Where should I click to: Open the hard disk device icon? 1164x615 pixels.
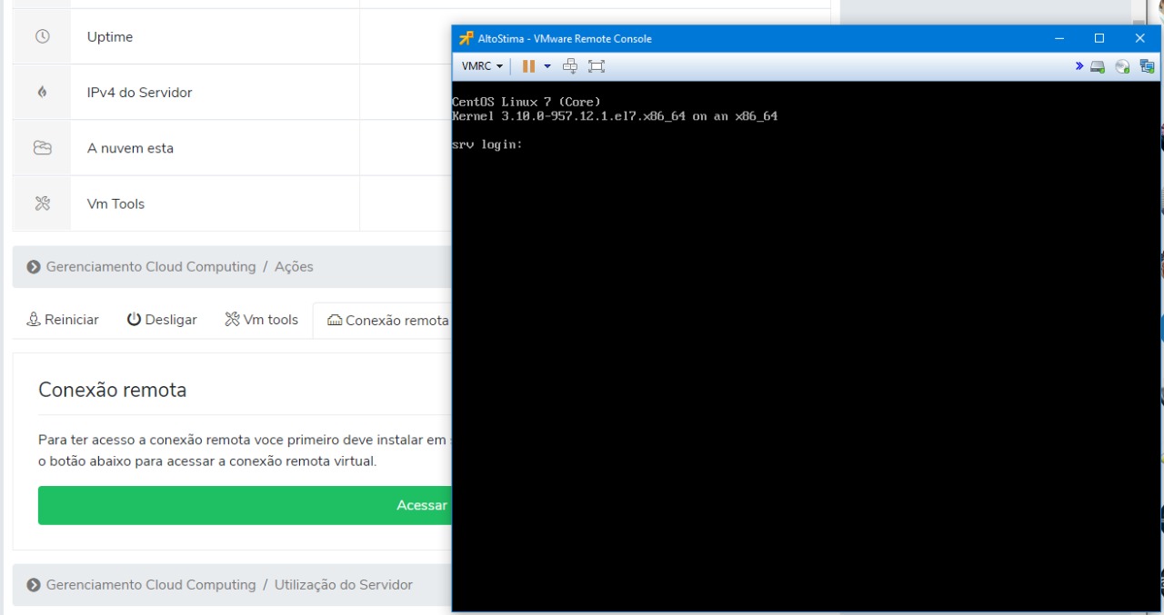point(1099,66)
